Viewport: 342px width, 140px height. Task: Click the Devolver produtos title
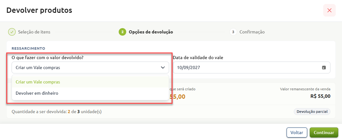tap(39, 10)
